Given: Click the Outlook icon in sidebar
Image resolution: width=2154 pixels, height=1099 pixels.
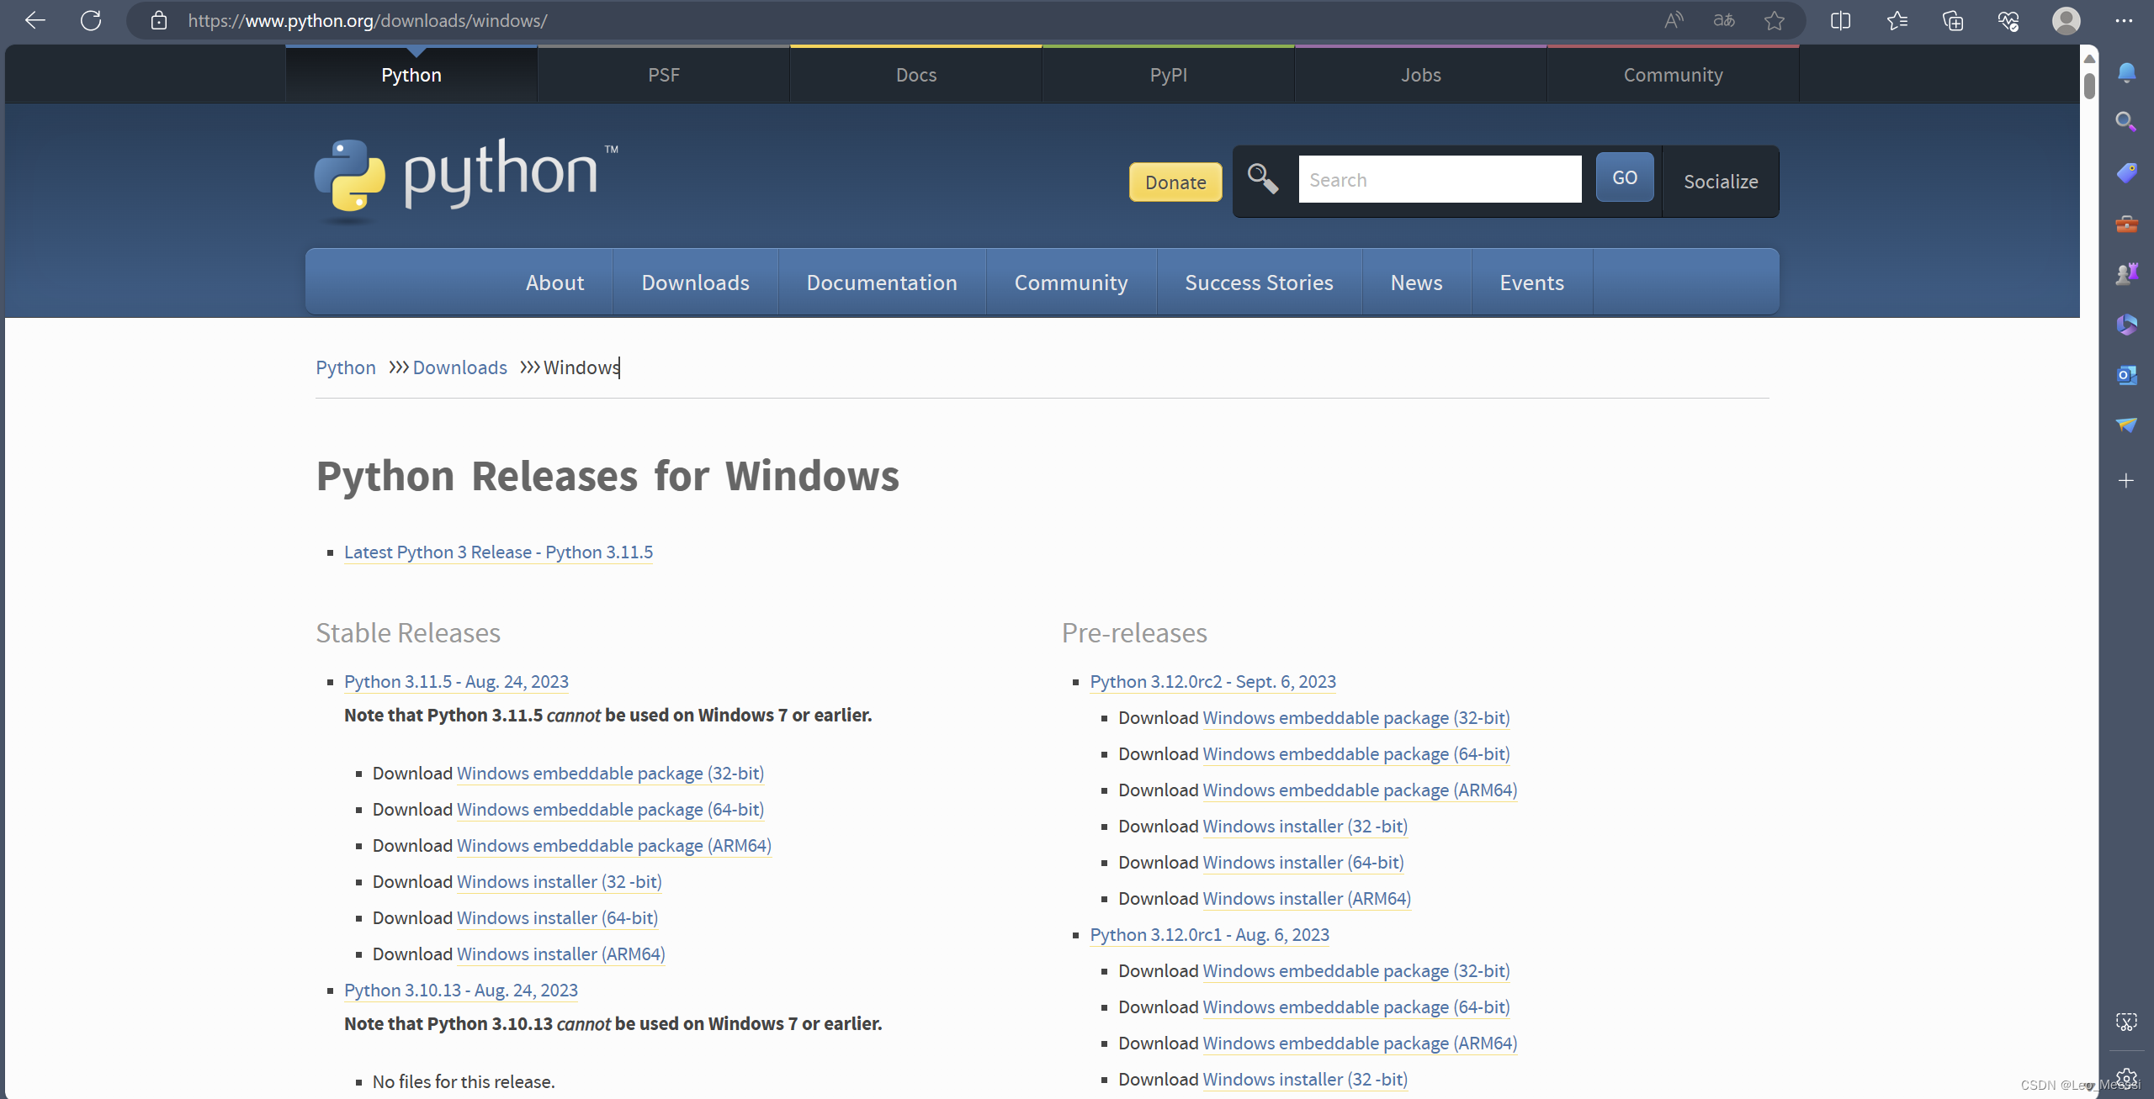Looking at the screenshot, I should click(x=2126, y=375).
